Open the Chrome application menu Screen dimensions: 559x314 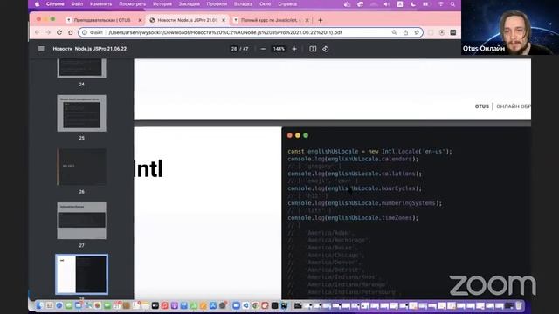[55, 4]
